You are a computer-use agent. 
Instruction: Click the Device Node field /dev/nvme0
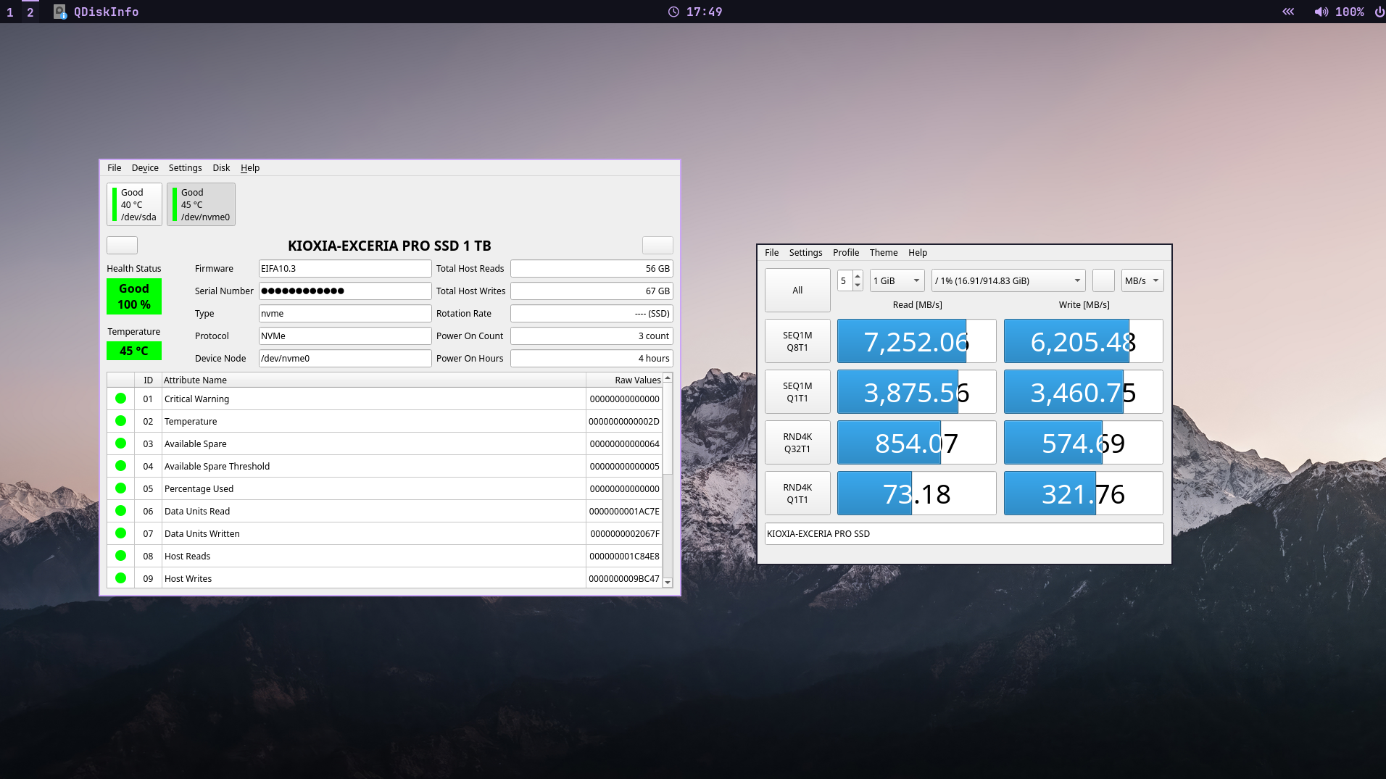[x=345, y=359]
